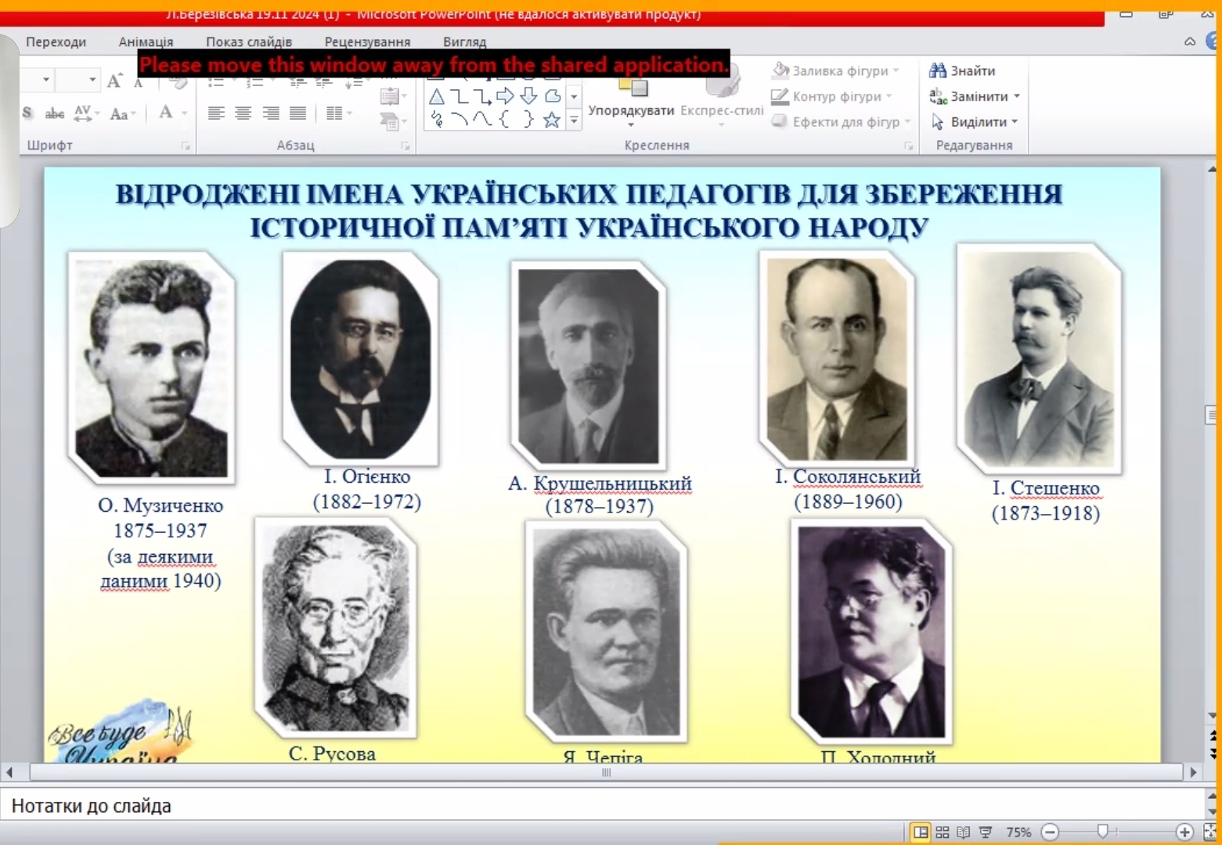Toggle strikethrough text formatting

click(x=55, y=113)
